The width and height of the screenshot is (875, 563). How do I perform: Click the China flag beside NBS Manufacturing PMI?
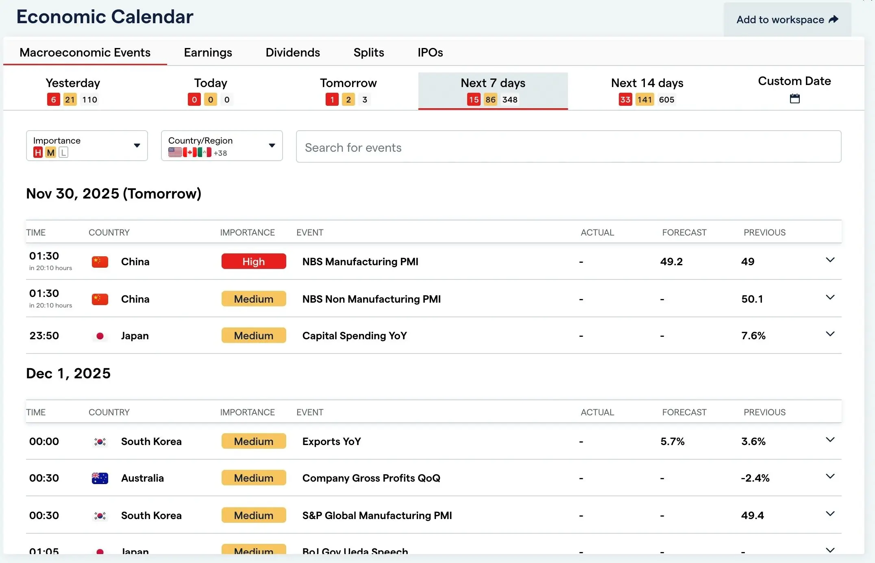click(100, 262)
